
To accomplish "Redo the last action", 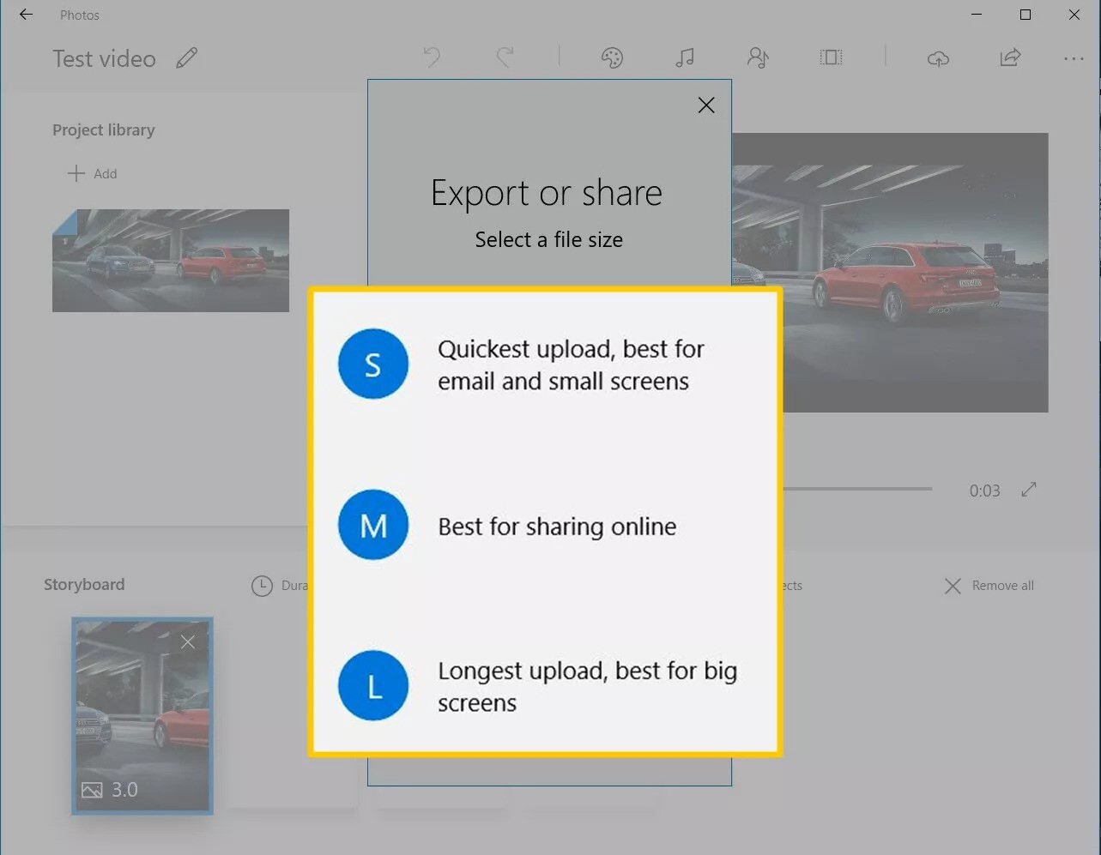I will (505, 57).
